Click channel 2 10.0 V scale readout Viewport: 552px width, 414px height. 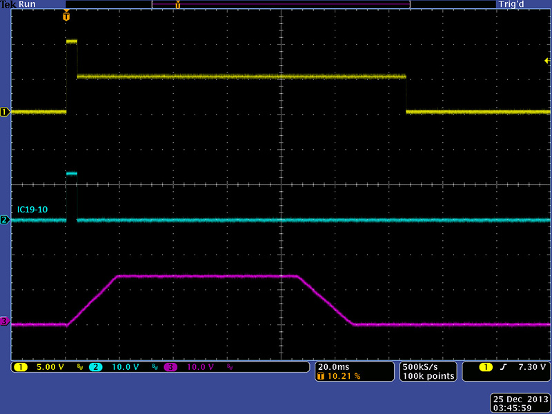126,367
